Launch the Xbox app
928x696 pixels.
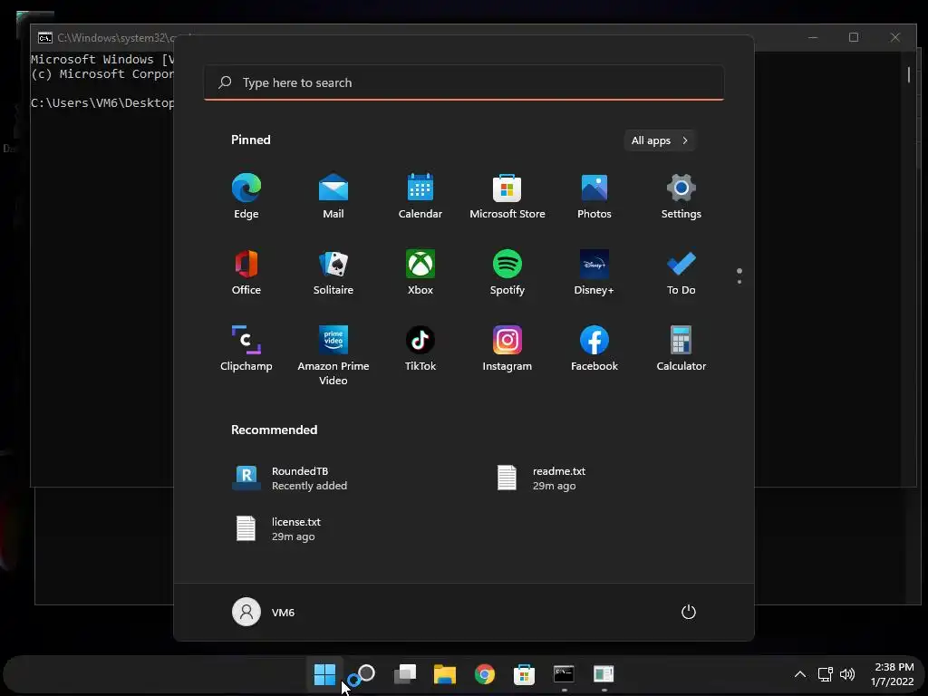tap(420, 272)
